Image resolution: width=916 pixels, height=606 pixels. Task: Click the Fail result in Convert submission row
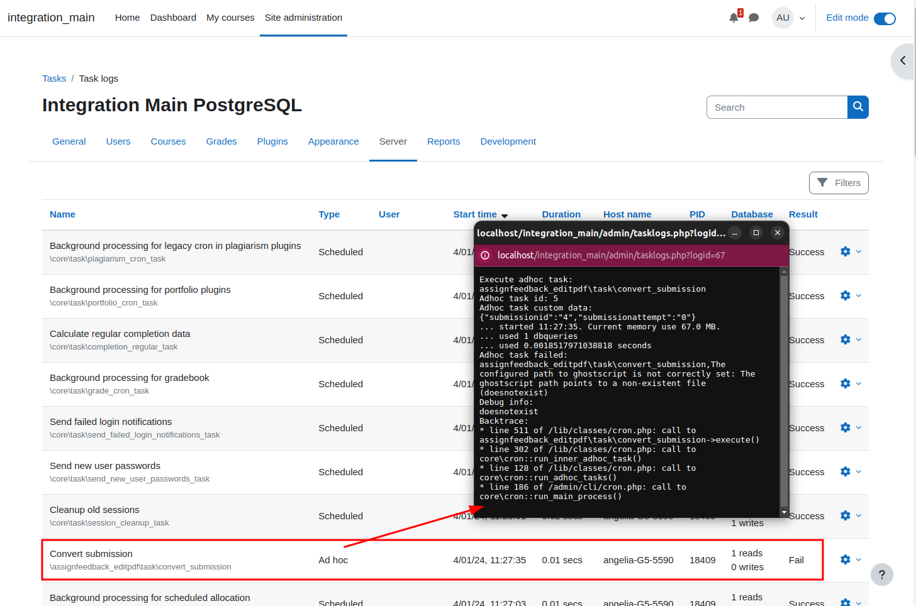pos(796,560)
